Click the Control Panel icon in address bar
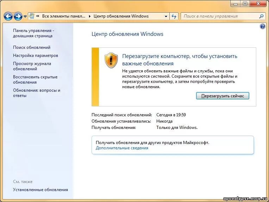Viewport: 269px width, 202px height. coord(32,16)
